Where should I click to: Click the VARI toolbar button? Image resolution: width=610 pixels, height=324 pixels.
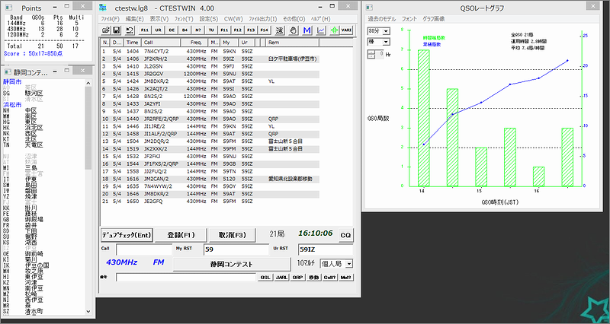[x=346, y=30]
